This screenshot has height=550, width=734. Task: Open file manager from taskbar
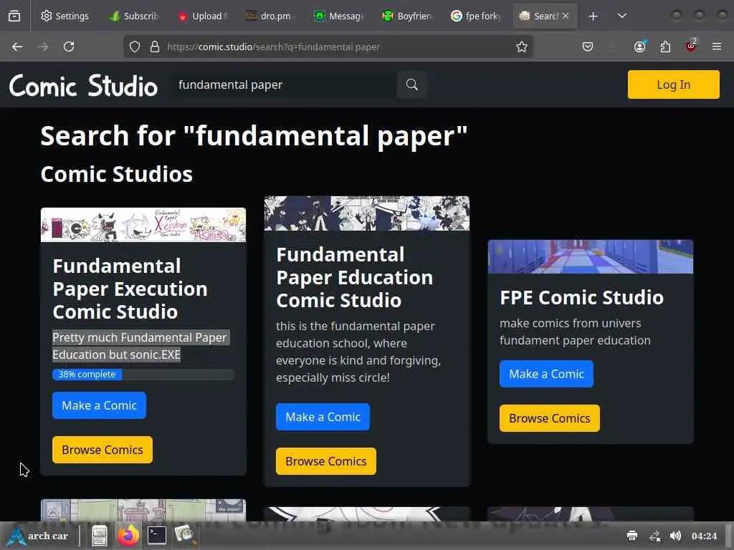pyautogui.click(x=99, y=536)
